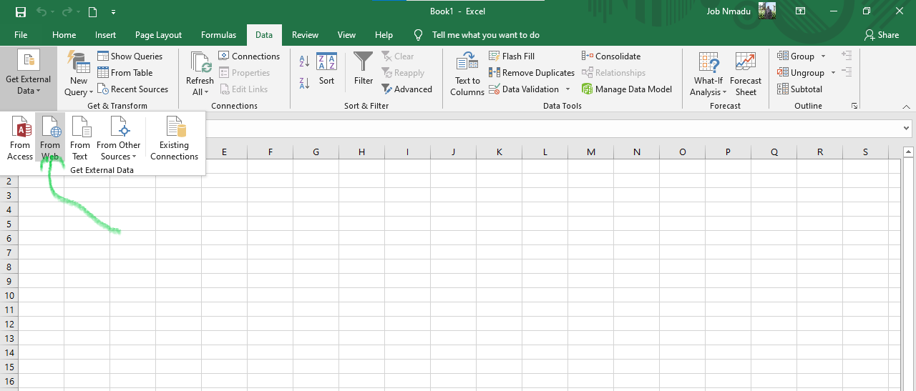Click the Remove Duplicates command
The height and width of the screenshot is (391, 916).
point(532,73)
